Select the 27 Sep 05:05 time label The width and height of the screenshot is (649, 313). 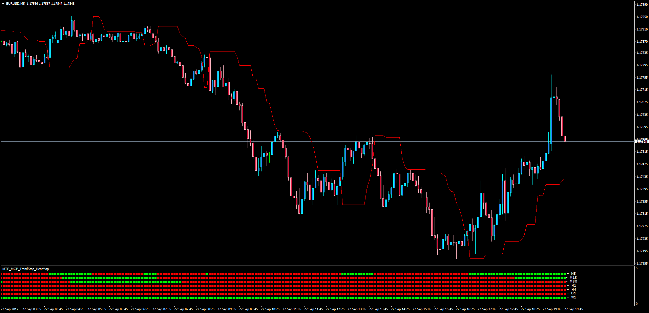coord(97,309)
